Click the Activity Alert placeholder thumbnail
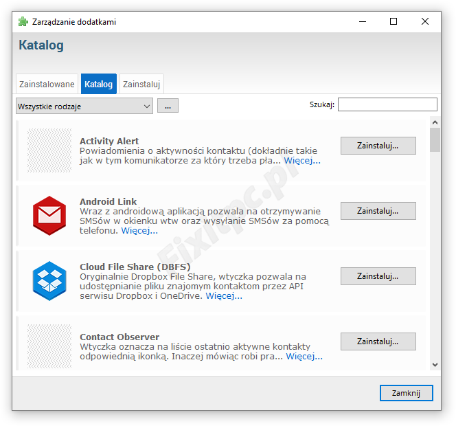The width and height of the screenshot is (456, 426). tap(49, 150)
